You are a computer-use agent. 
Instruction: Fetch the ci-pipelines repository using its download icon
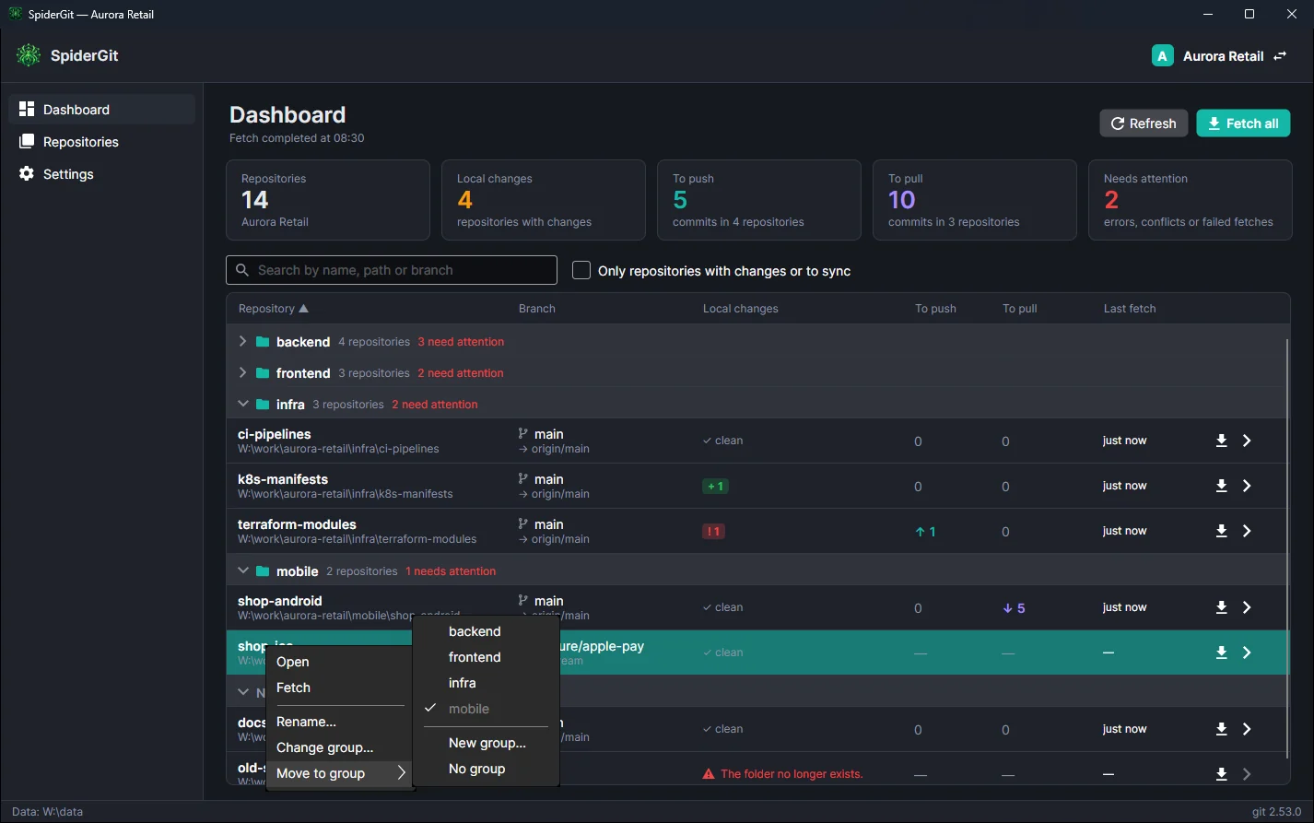[x=1221, y=441]
